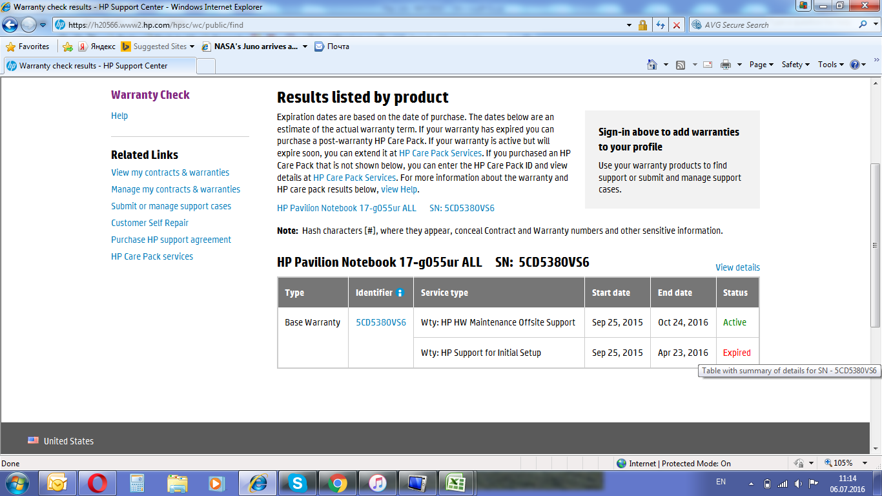The height and width of the screenshot is (496, 882).
Task: Open Manage my contracts & warranties
Action: click(x=176, y=189)
